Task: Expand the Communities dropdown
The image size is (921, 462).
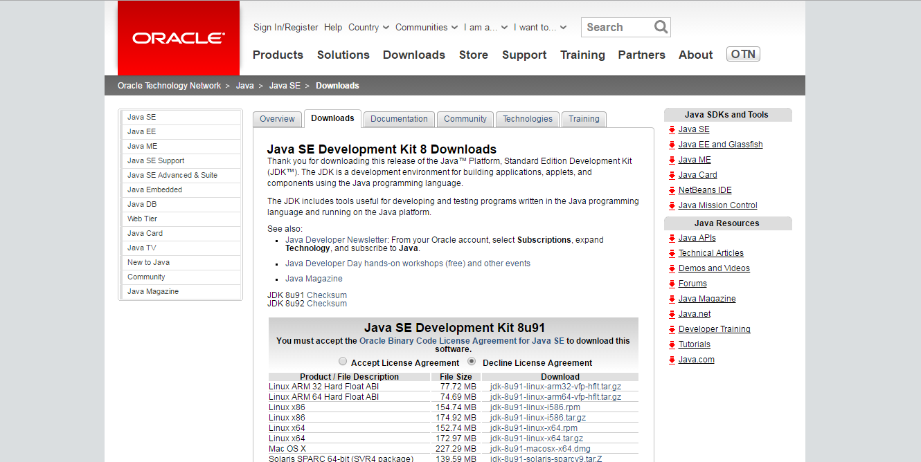Action: pos(427,27)
